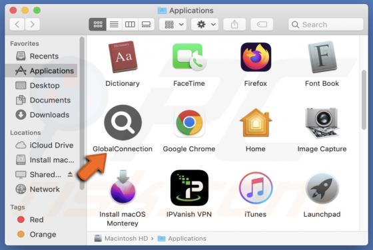
Task: Select the Font Book app icon
Action: [322, 57]
